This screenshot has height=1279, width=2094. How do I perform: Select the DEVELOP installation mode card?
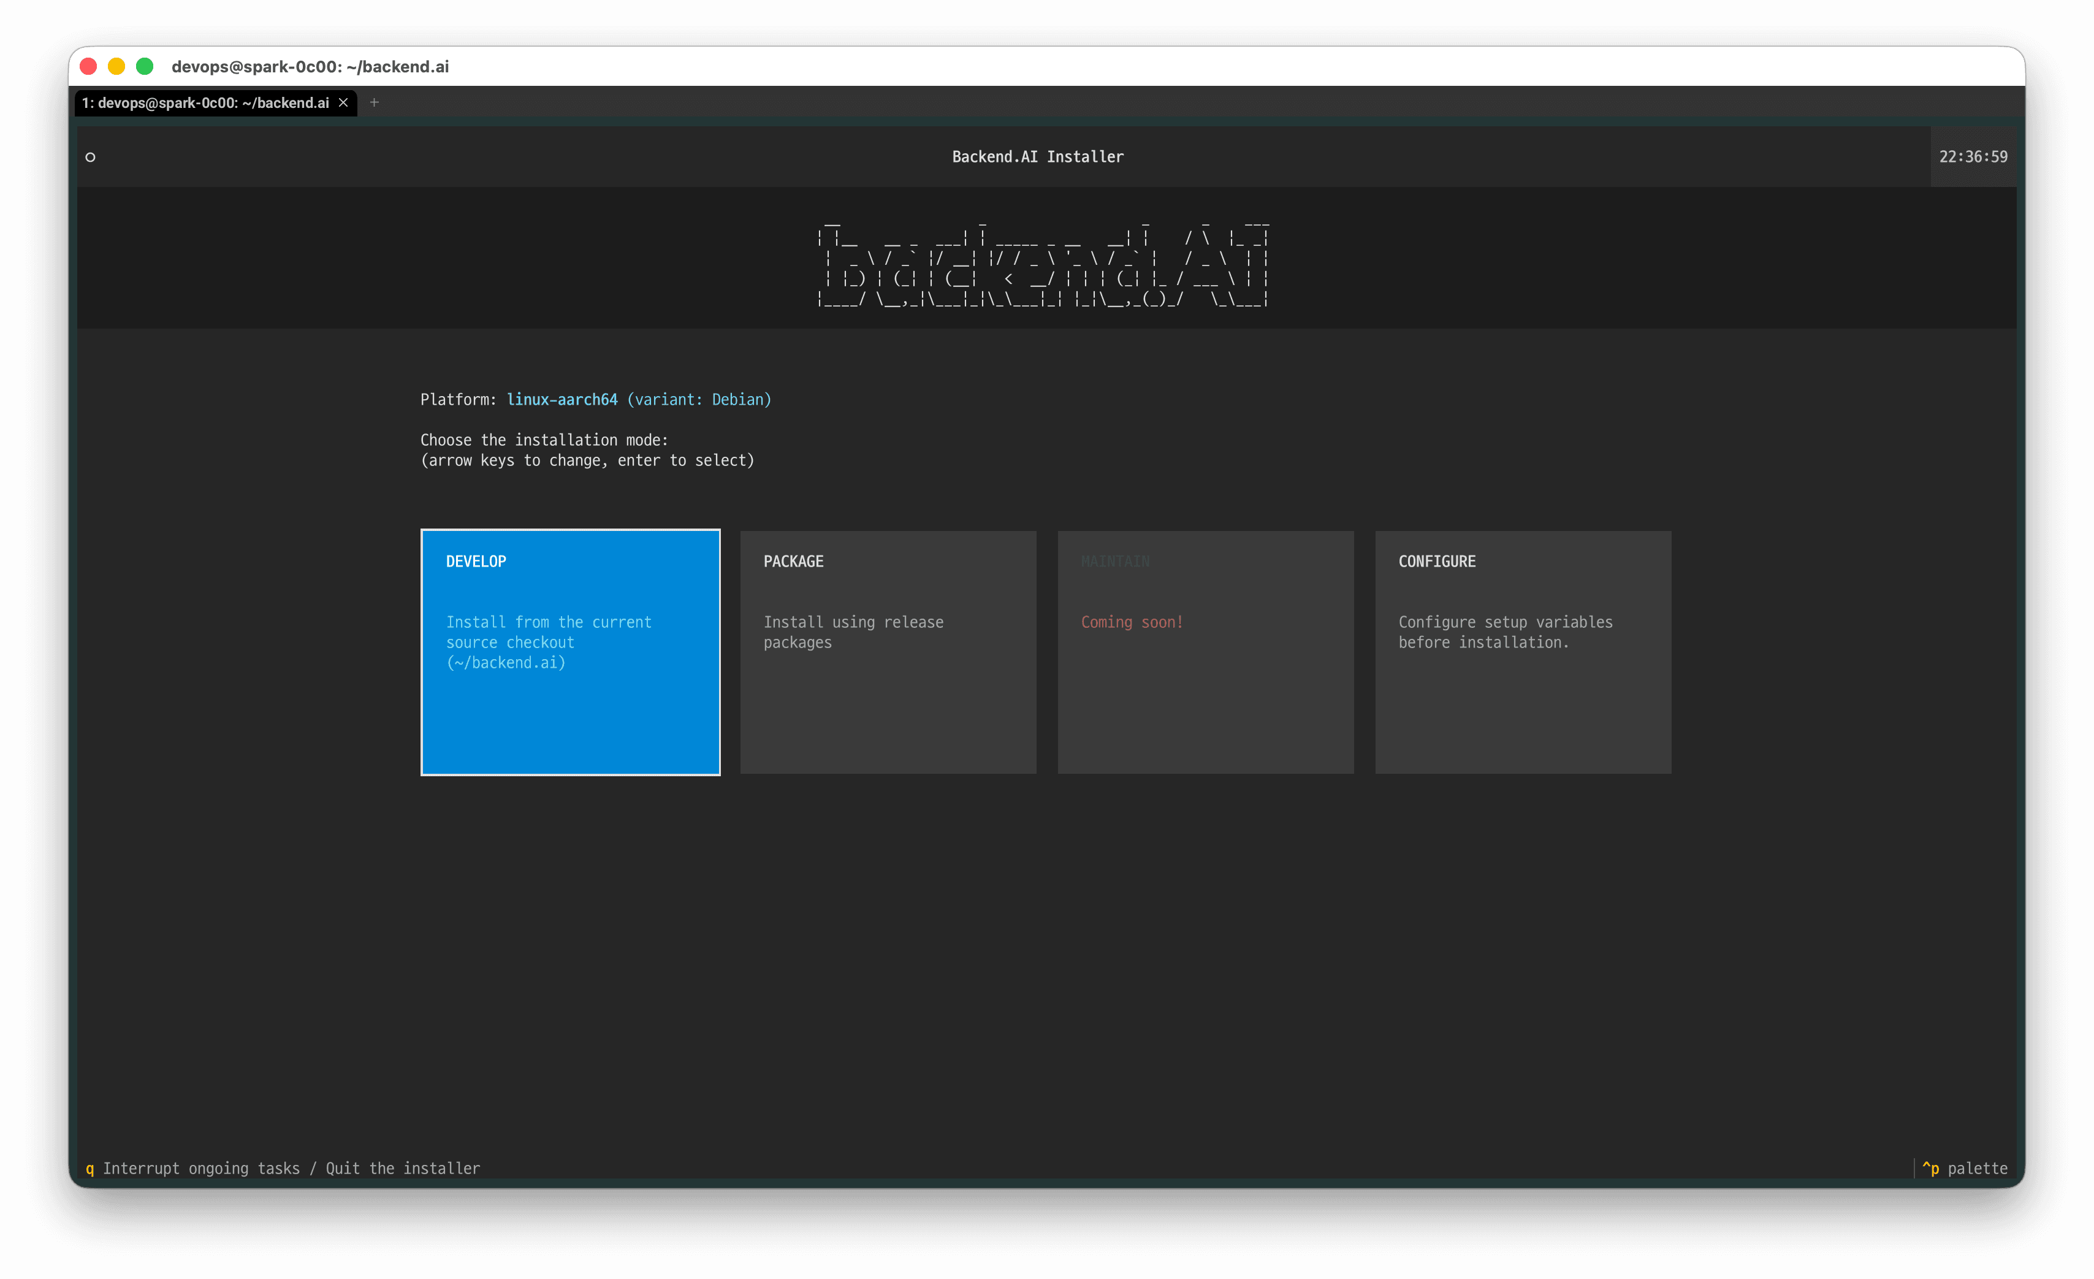pos(570,652)
